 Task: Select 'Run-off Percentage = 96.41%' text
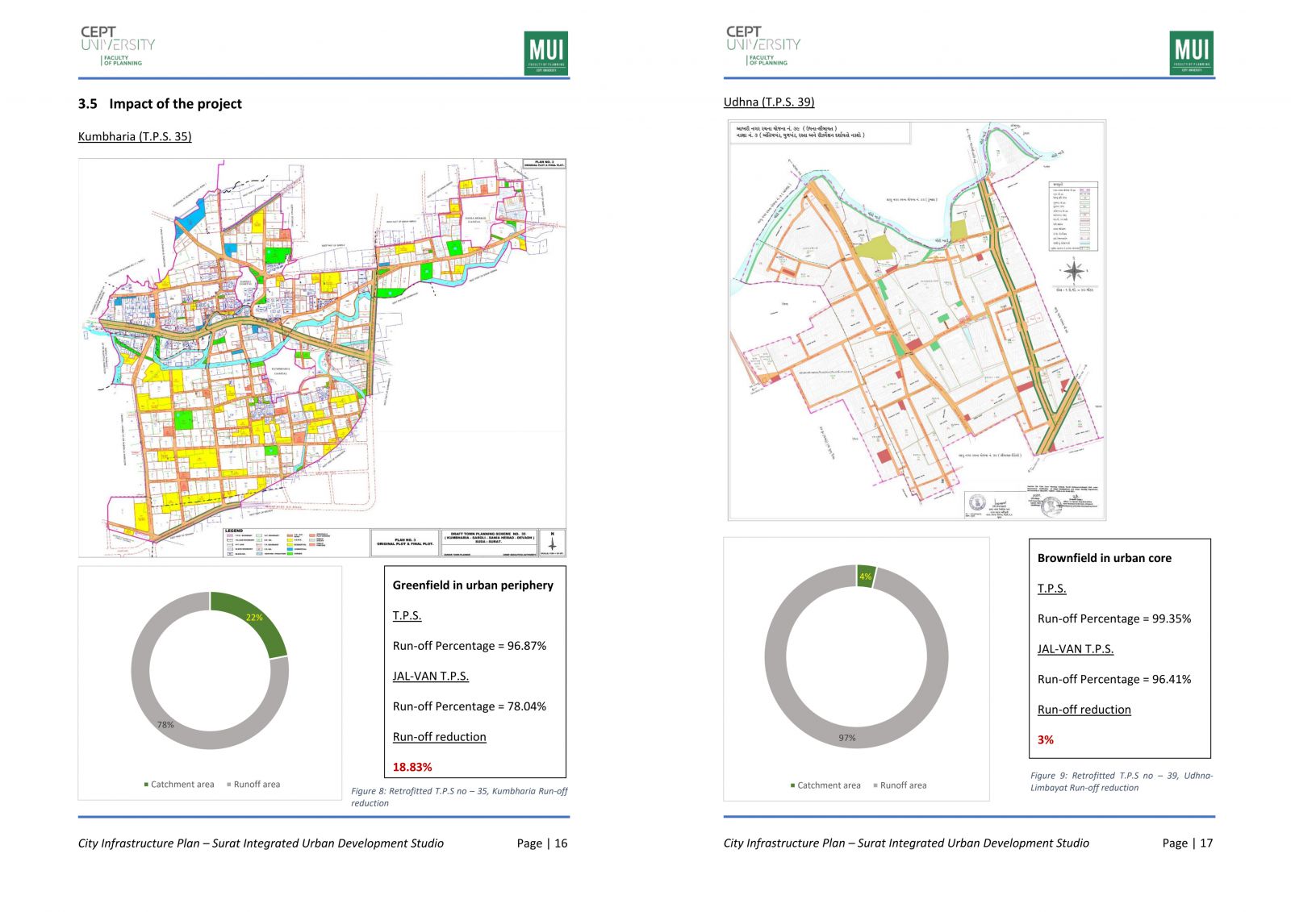pos(1114,679)
